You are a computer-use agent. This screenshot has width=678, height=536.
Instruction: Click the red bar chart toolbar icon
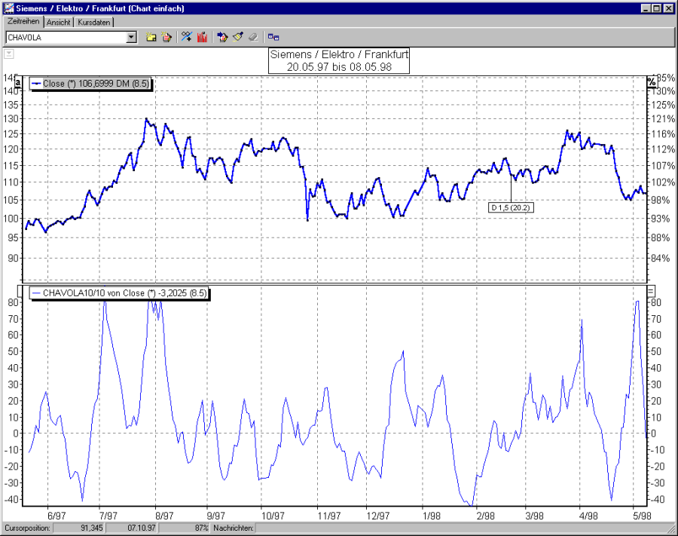(x=202, y=36)
